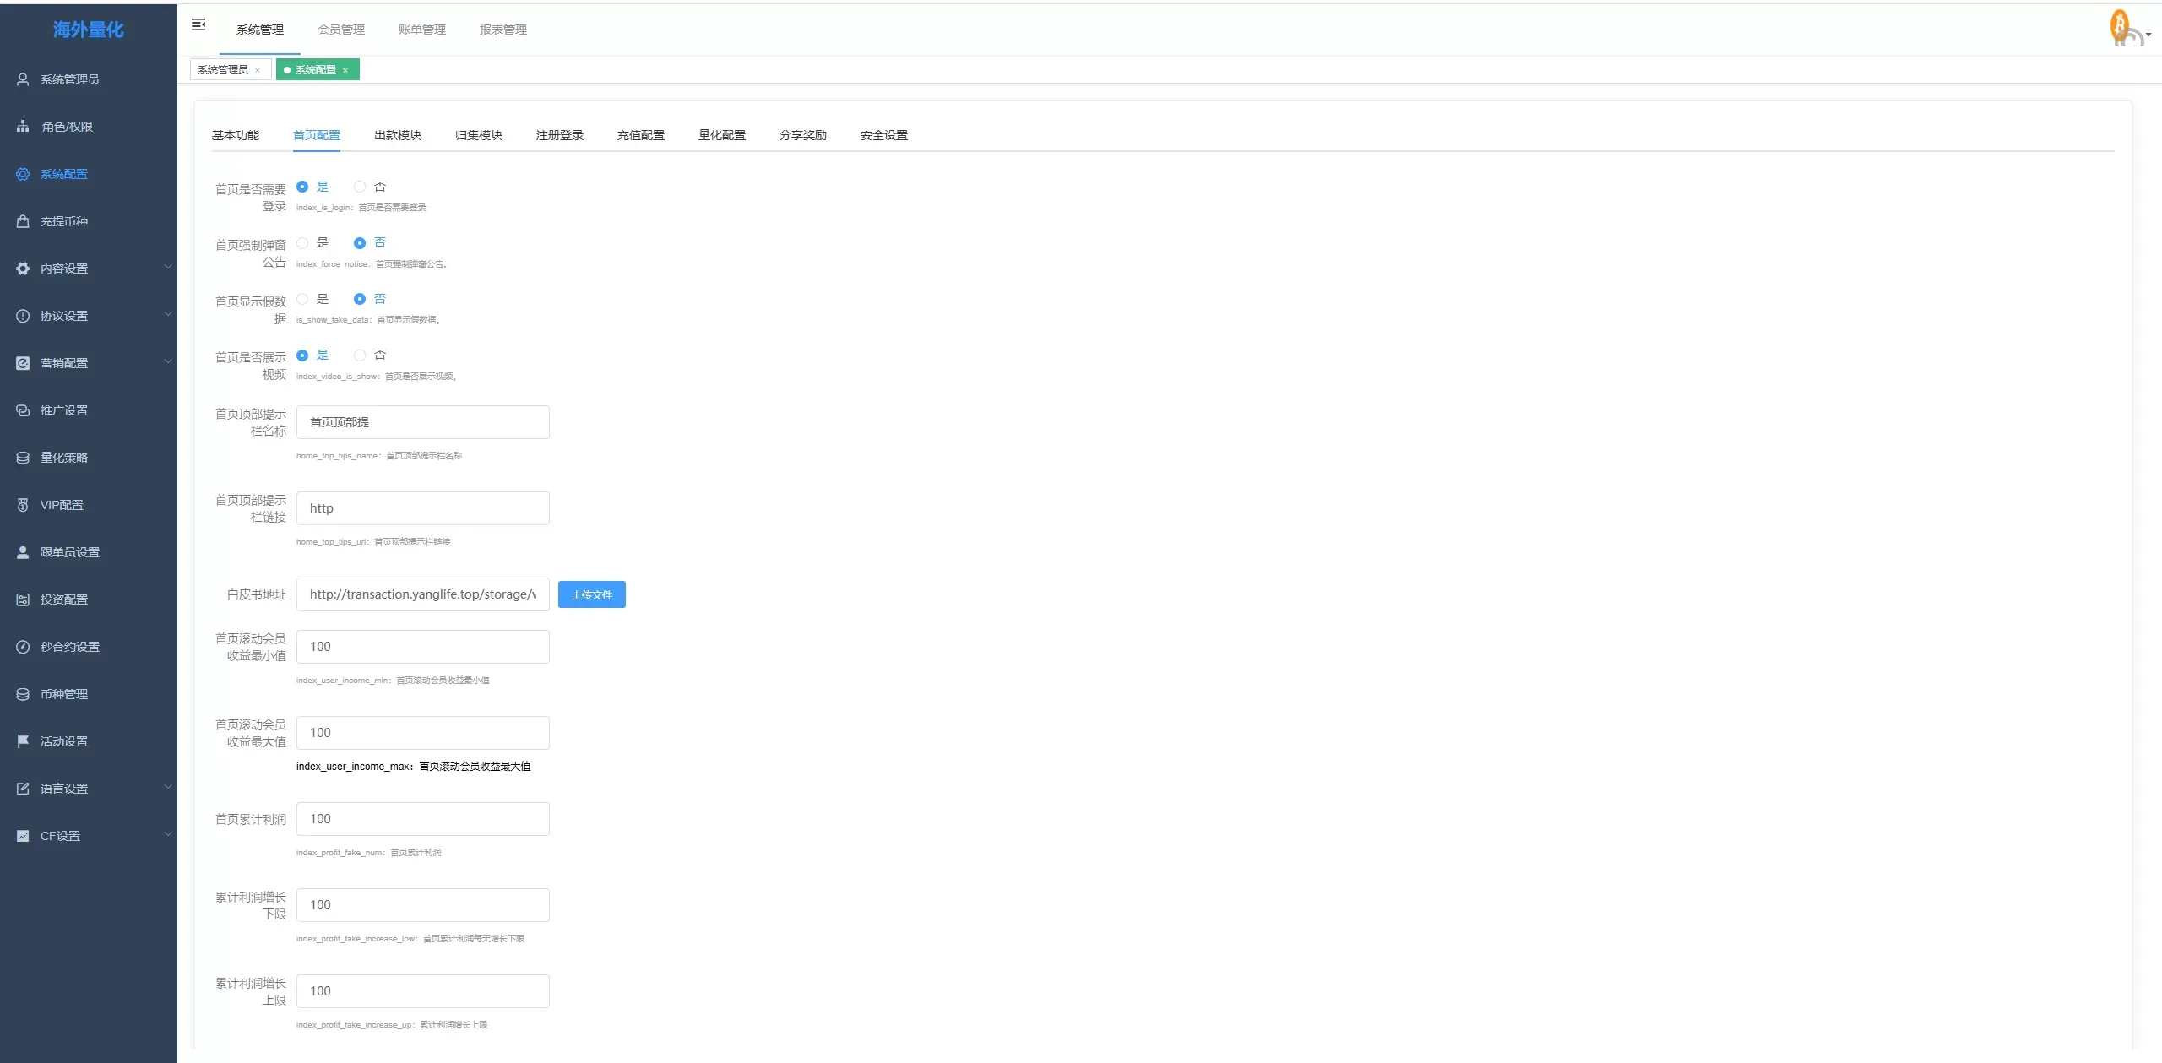Expand the 营销配置 submenu chevron
Viewport: 2162px width, 1063px height.
pyautogui.click(x=167, y=362)
